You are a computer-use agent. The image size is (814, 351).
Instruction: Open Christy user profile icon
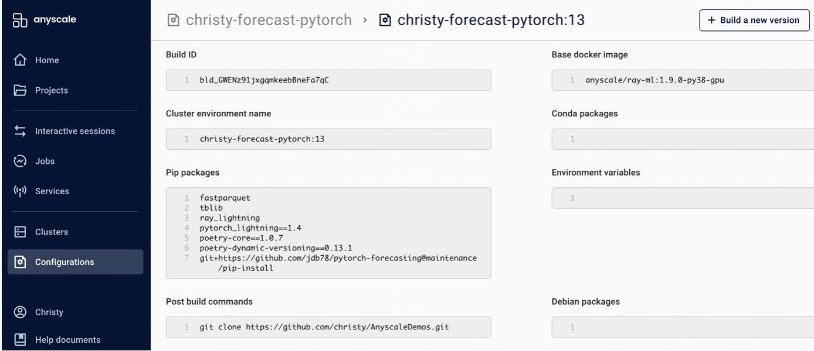(x=20, y=312)
